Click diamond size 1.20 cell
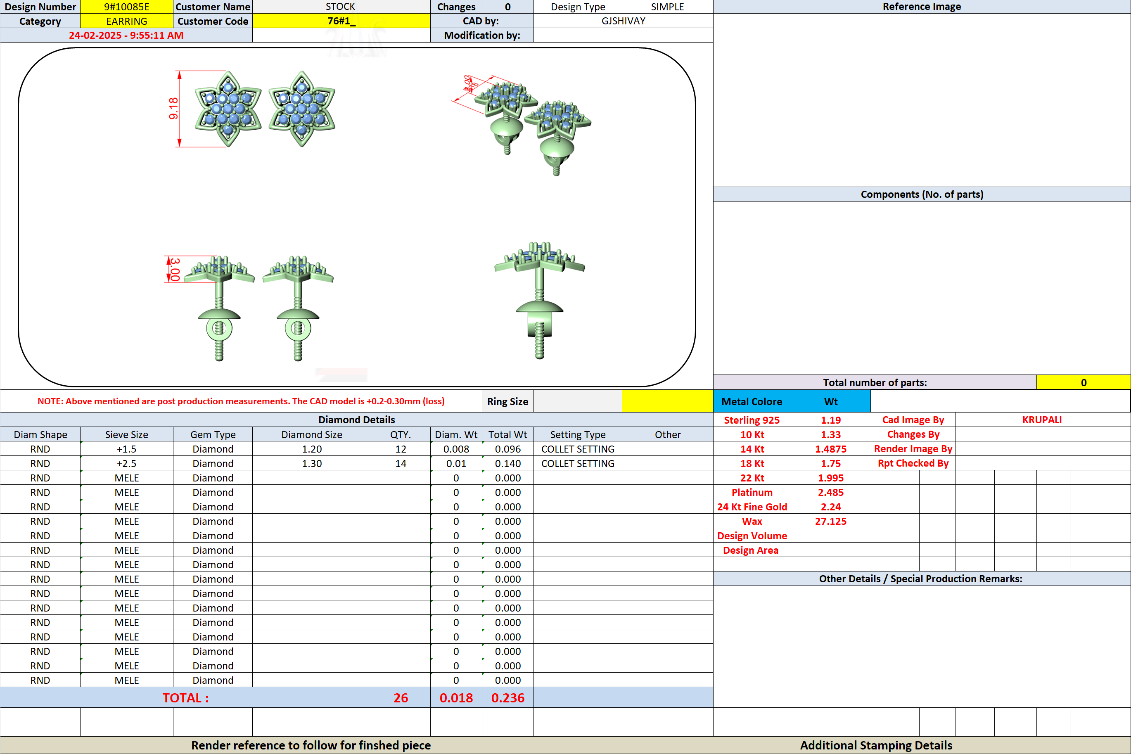This screenshot has height=754, width=1131. (312, 449)
